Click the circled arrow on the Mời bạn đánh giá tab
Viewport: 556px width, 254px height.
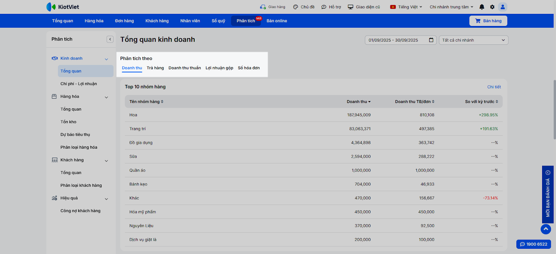[x=548, y=173]
